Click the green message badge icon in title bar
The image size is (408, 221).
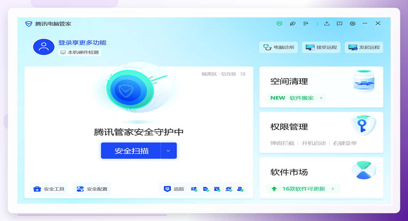[x=279, y=24]
